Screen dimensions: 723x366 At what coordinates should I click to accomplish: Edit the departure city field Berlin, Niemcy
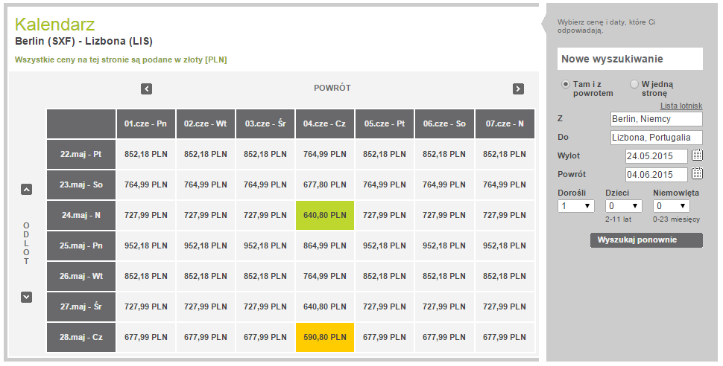(x=657, y=119)
